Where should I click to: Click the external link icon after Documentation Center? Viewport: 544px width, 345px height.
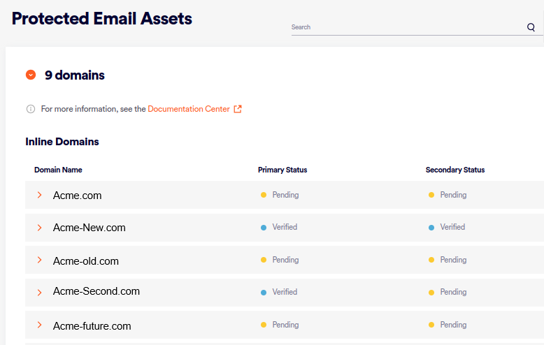238,109
